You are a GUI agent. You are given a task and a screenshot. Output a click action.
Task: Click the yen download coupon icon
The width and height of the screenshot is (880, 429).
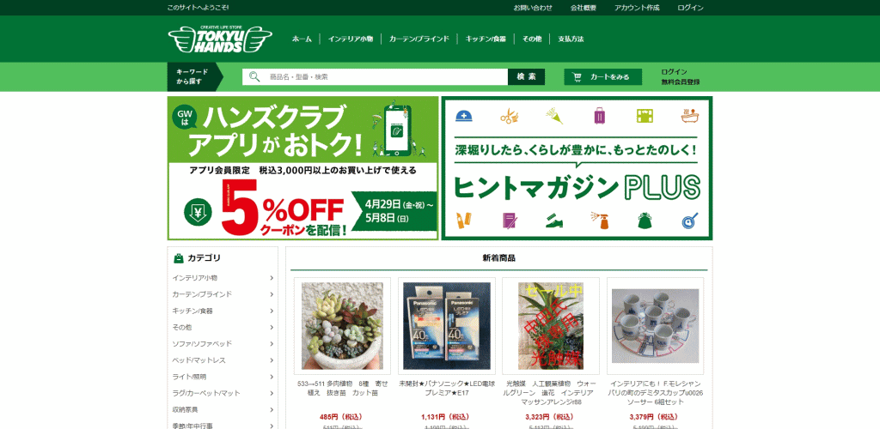[x=199, y=212]
